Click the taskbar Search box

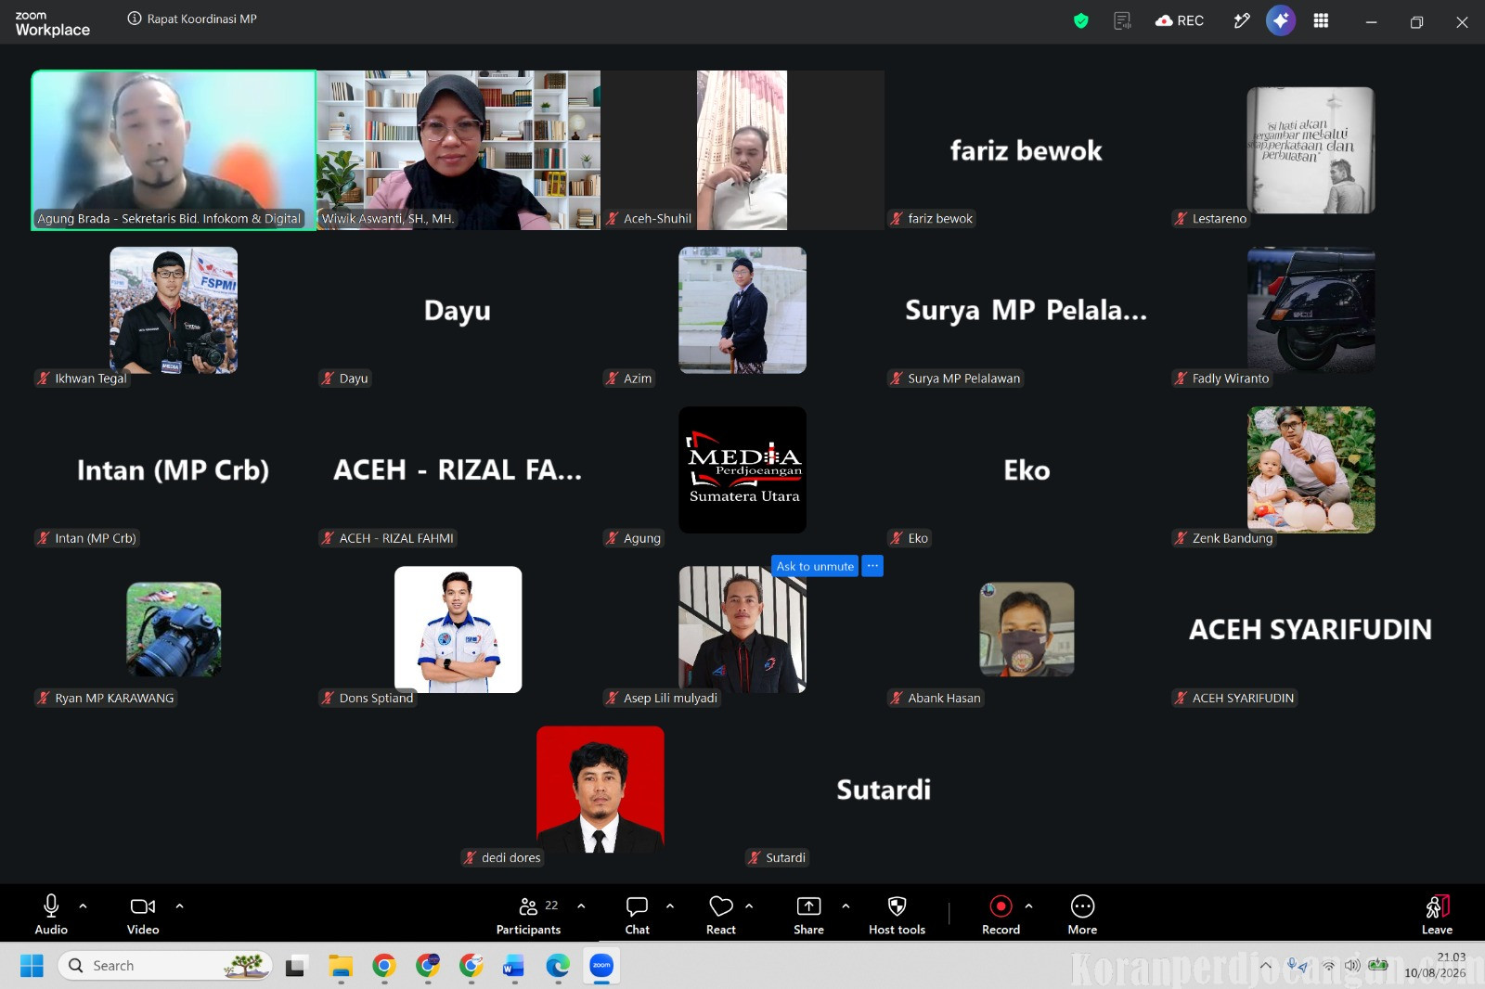165,966
